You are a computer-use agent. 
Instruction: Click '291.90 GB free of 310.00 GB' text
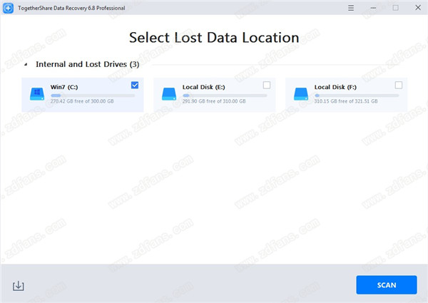coord(214,101)
